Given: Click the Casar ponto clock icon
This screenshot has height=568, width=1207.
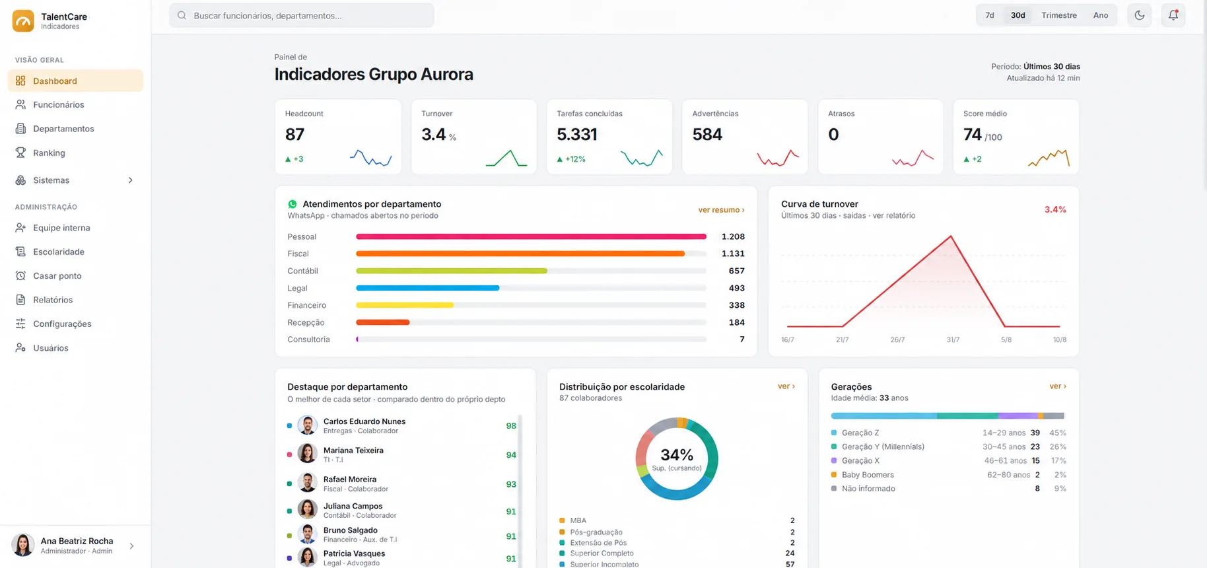Looking at the screenshot, I should 20,275.
